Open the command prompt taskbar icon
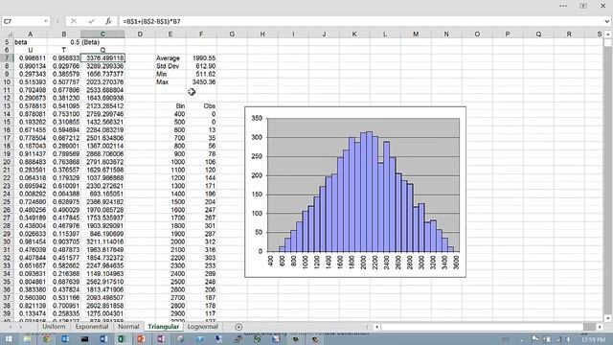This screenshot has height=345, width=613. point(84,338)
